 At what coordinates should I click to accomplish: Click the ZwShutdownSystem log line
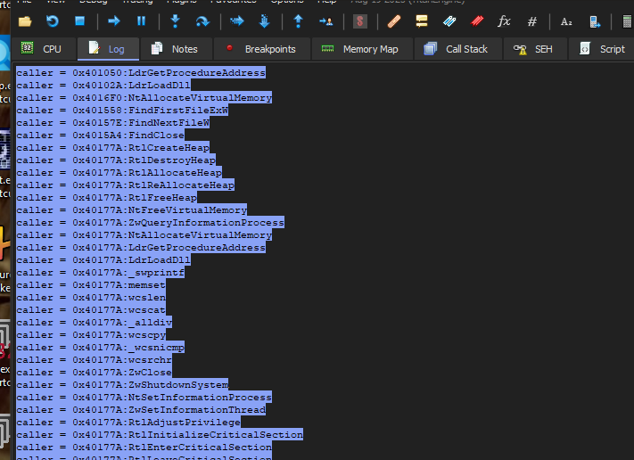pyautogui.click(x=122, y=385)
